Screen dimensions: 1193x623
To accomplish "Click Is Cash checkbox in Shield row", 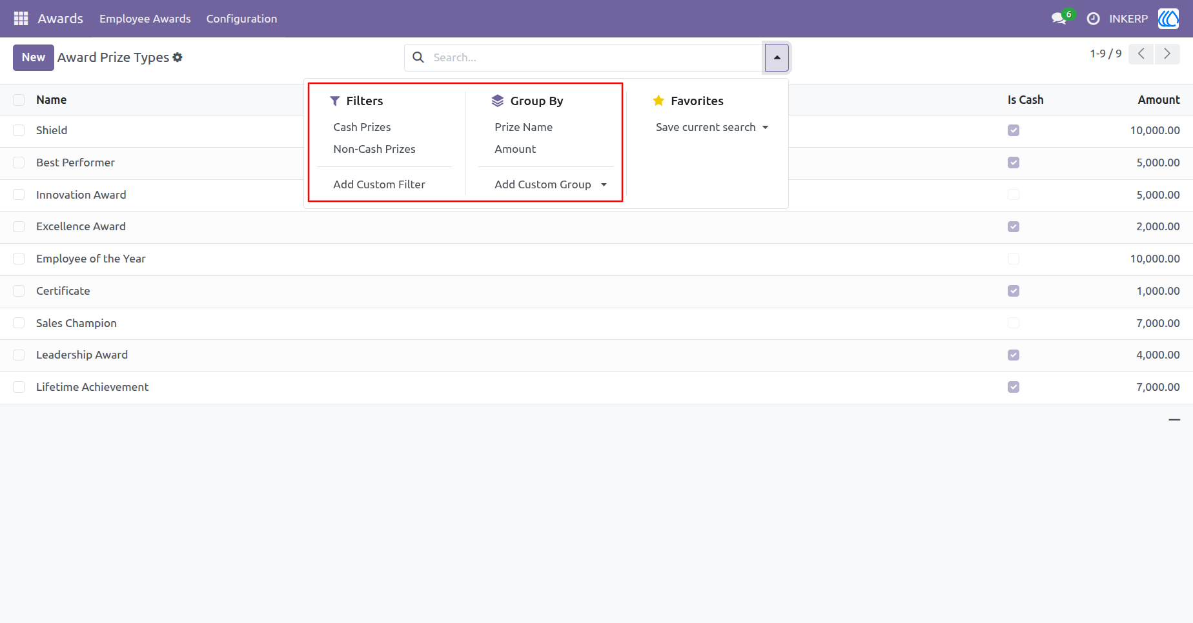I will 1014,130.
